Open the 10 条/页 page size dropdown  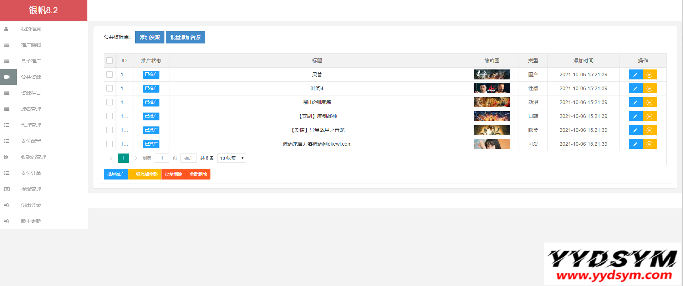point(231,158)
